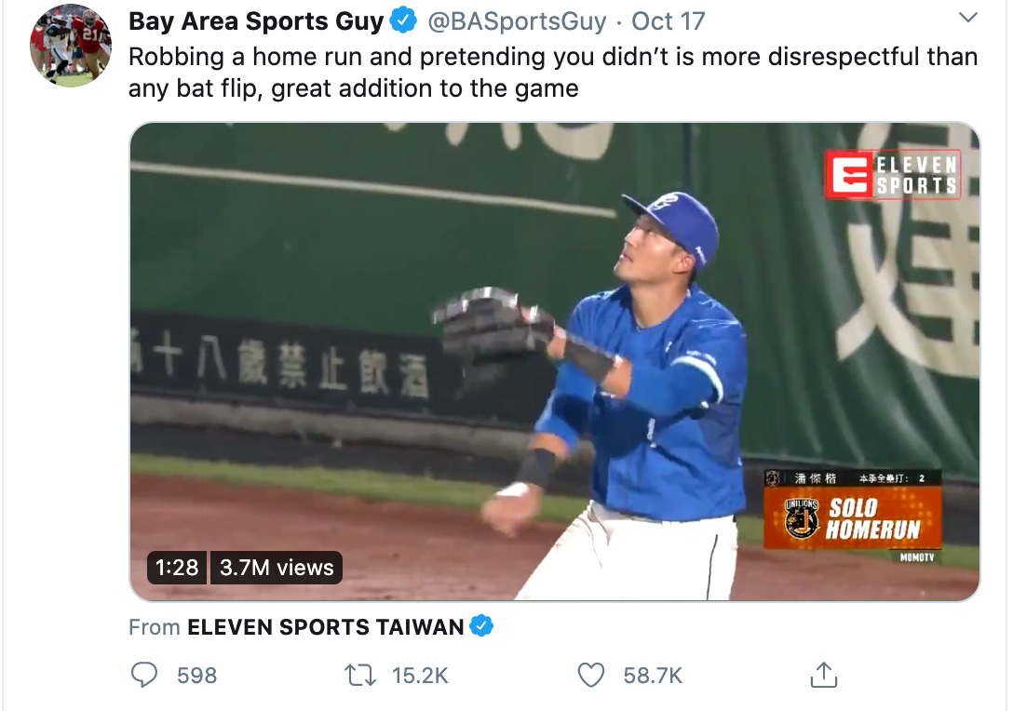Play the home run robbery video
Image resolution: width=1013 pixels, height=711 pixels.
[x=555, y=362]
